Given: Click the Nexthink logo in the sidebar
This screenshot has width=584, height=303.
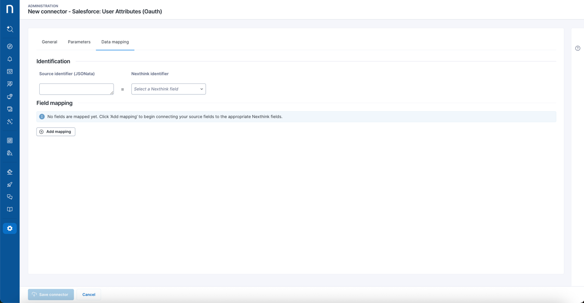Looking at the screenshot, I should tap(10, 9).
